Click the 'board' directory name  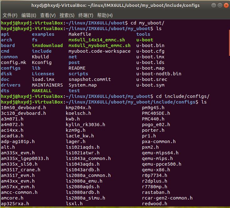[x=8, y=45]
